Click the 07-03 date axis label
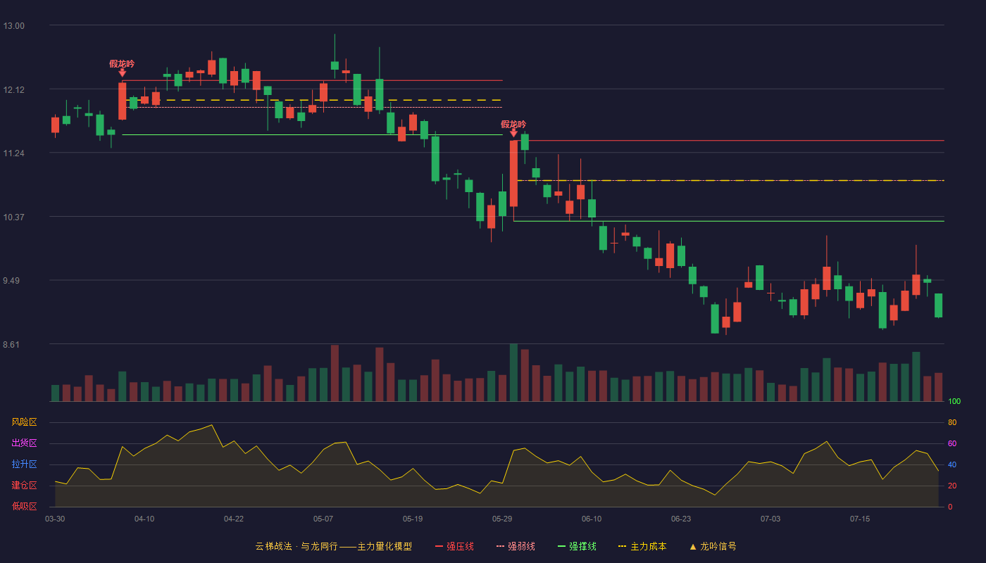The width and height of the screenshot is (986, 563). 770,519
